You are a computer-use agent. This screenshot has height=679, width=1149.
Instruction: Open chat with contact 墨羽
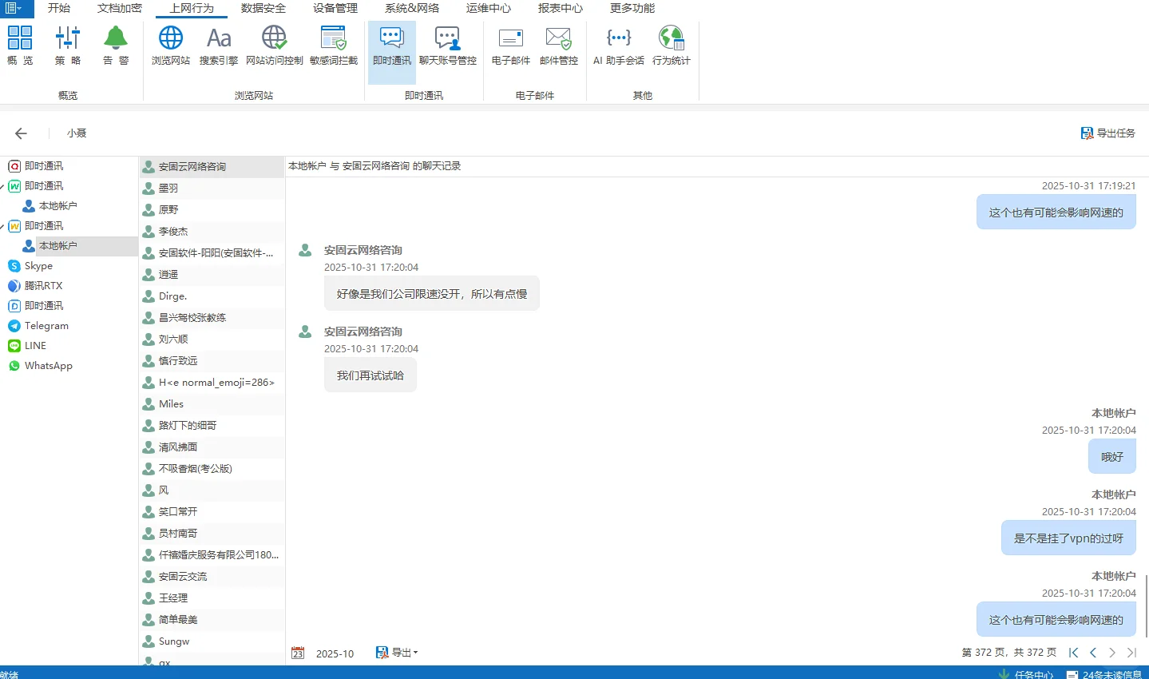212,188
